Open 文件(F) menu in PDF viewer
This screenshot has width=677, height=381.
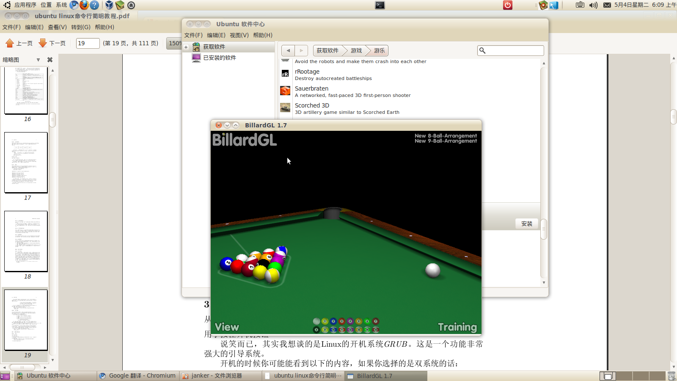(11, 27)
